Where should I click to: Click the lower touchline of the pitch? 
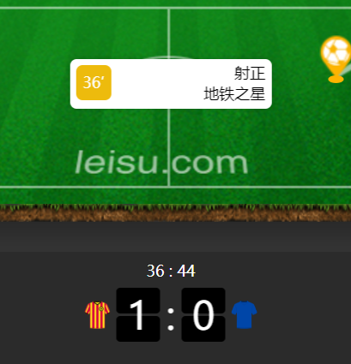[x=175, y=188]
